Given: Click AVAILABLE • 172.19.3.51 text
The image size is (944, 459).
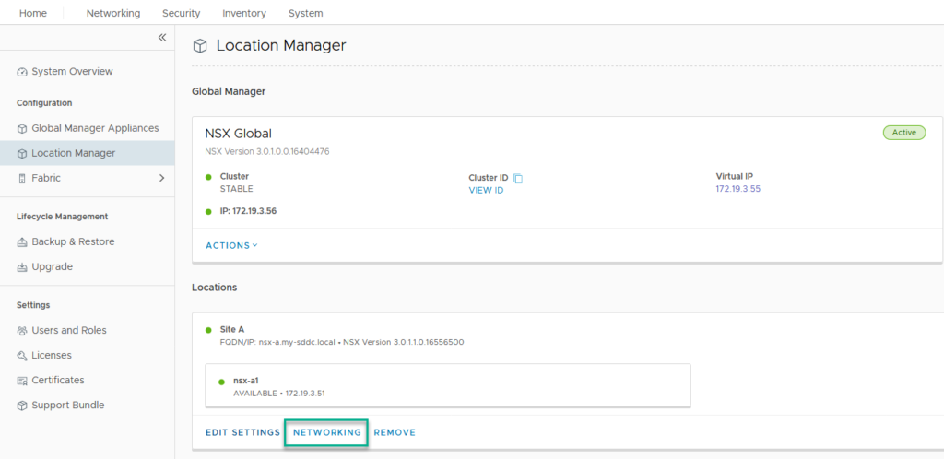Looking at the screenshot, I should pos(280,394).
